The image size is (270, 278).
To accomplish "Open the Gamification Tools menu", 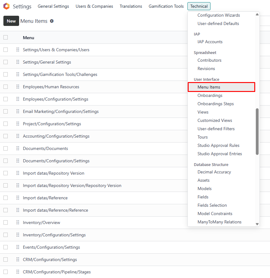I will tap(166, 6).
